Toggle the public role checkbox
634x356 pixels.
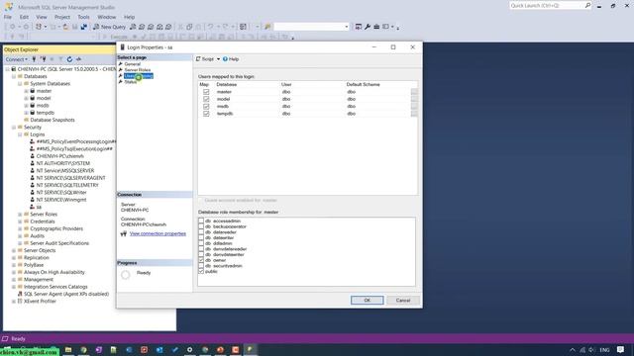point(201,272)
